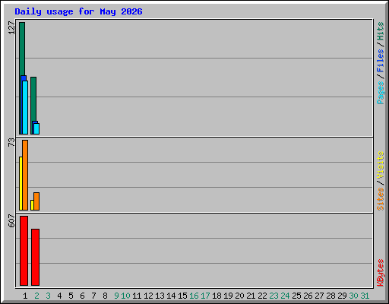Click day 27 on the date axis

319,296
